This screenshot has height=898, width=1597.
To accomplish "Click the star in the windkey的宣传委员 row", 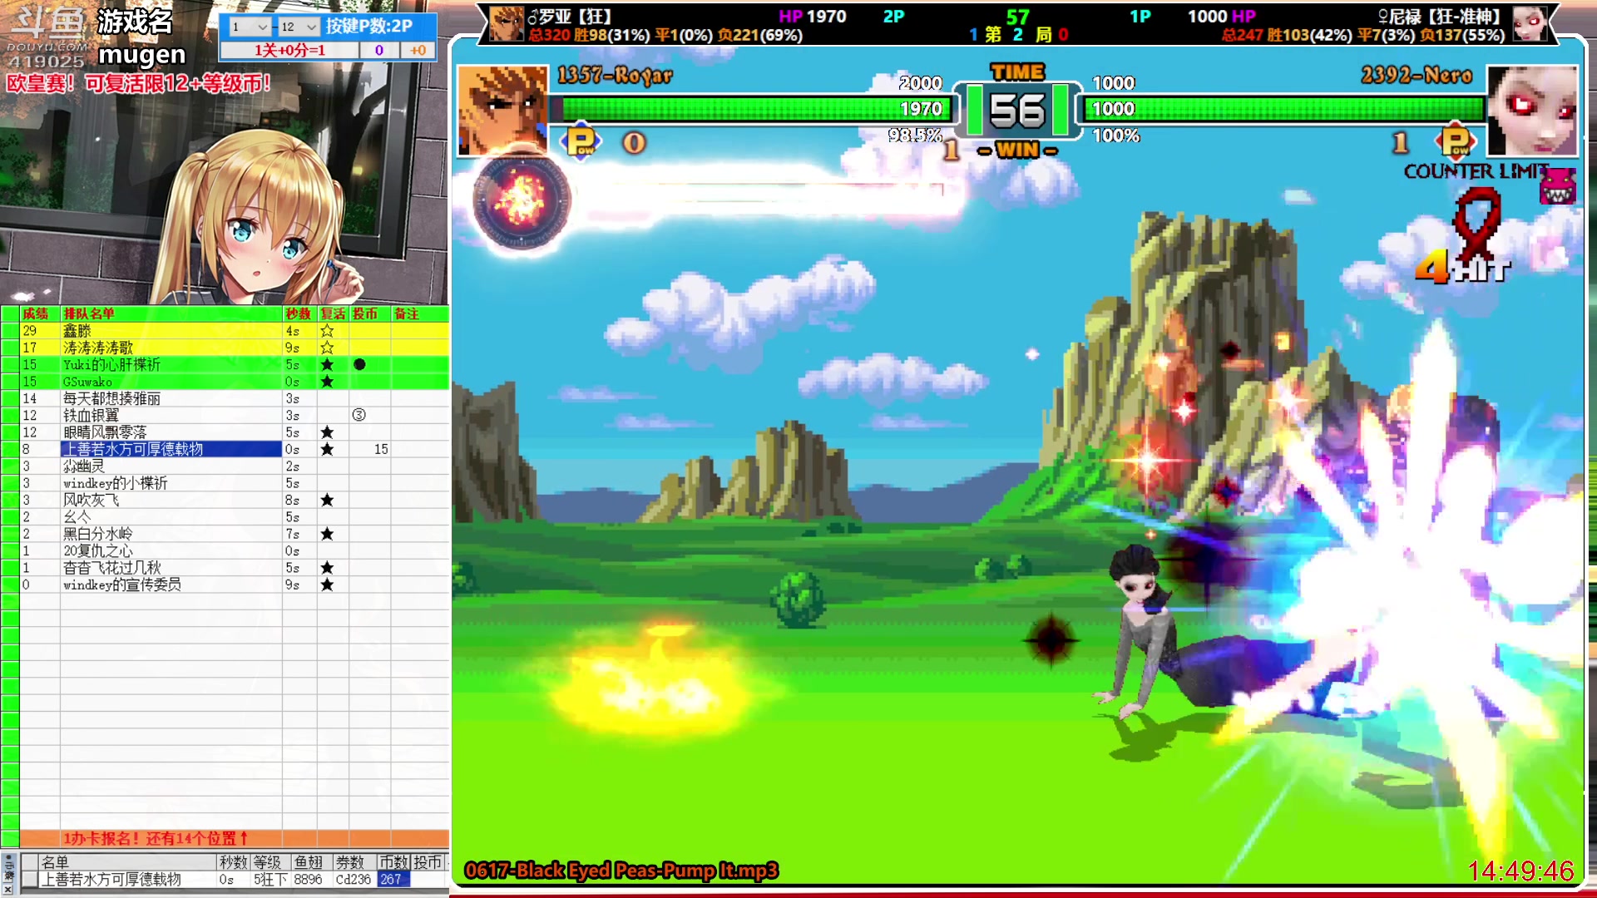I will coord(327,585).
